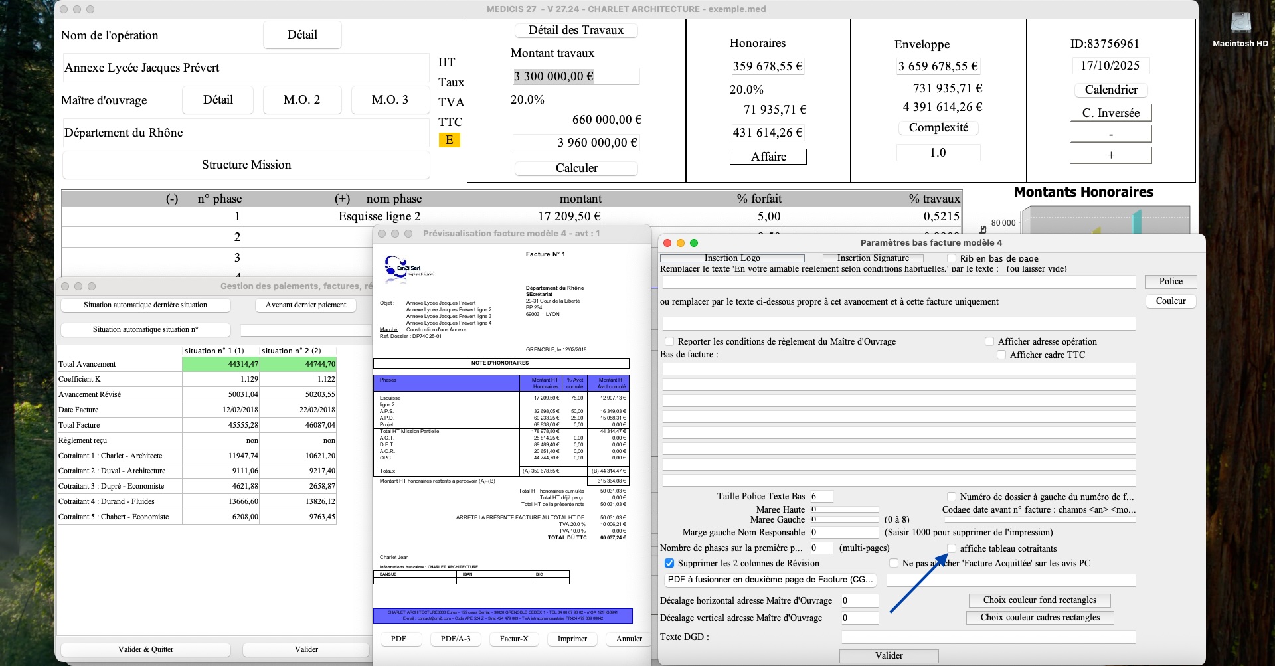Image resolution: width=1275 pixels, height=666 pixels.
Task: Enable Reporter les conditions de règlement checkbox
Action: point(669,341)
